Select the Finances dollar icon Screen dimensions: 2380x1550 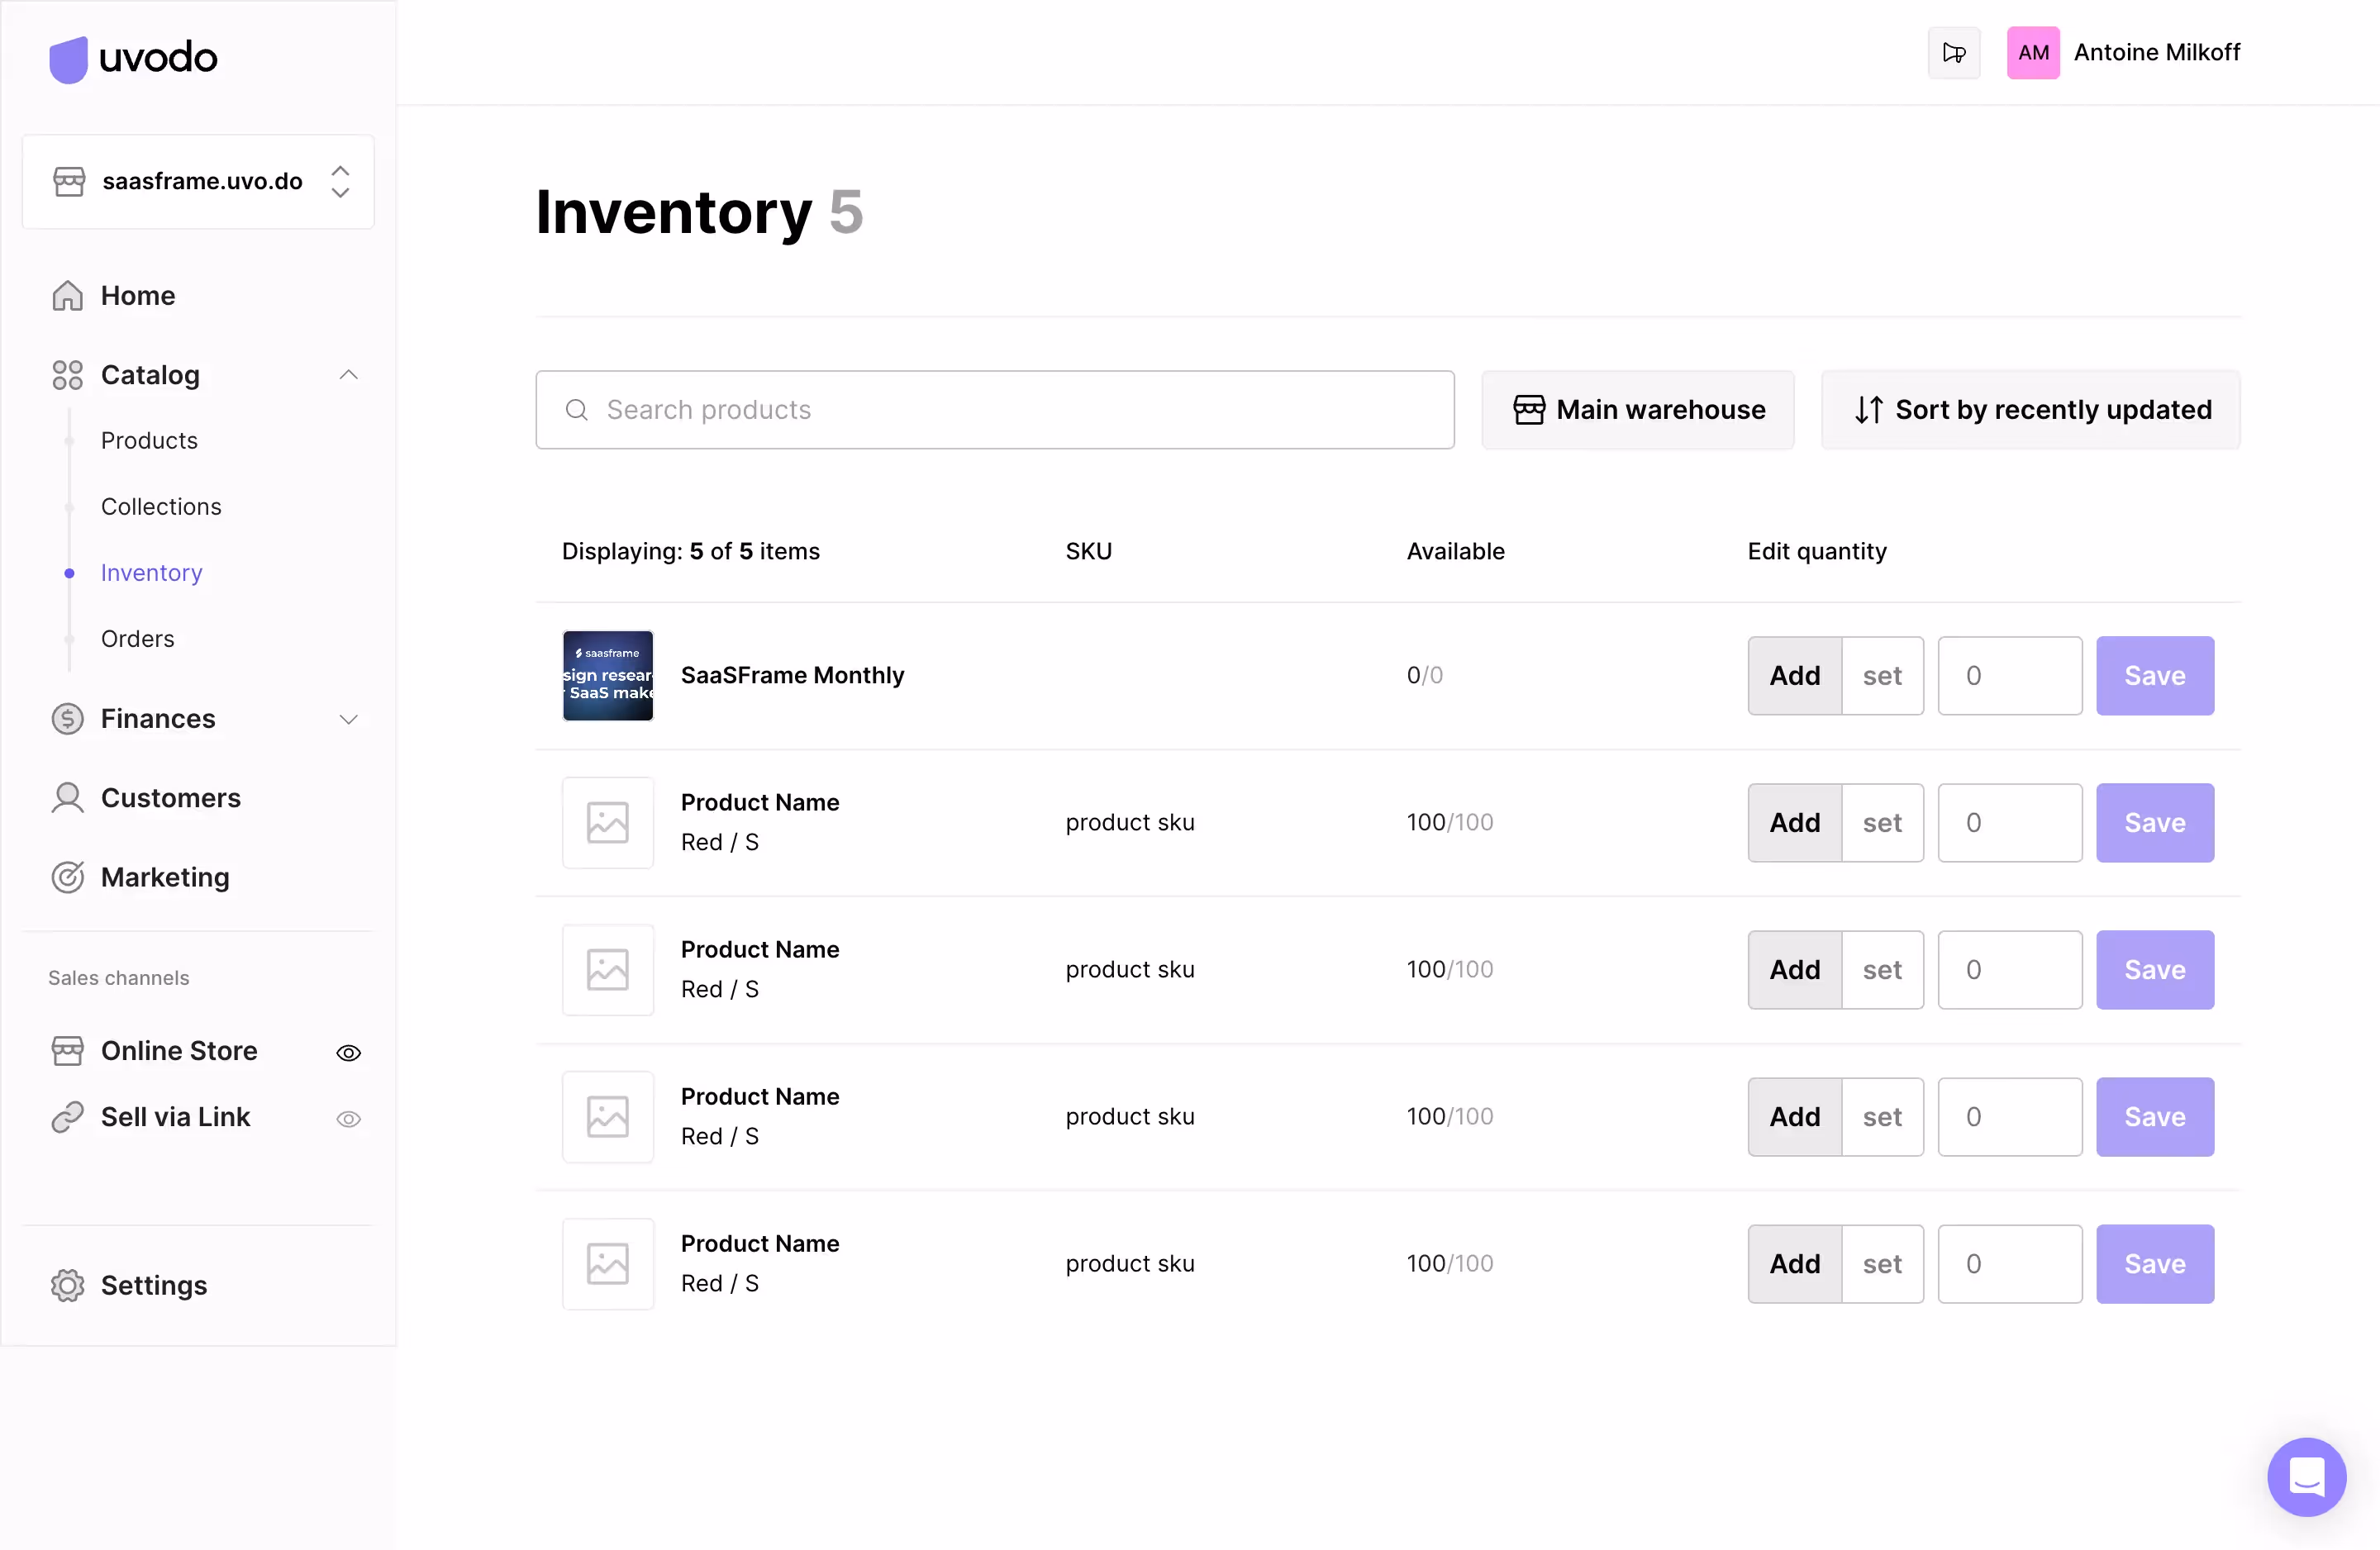point(66,718)
